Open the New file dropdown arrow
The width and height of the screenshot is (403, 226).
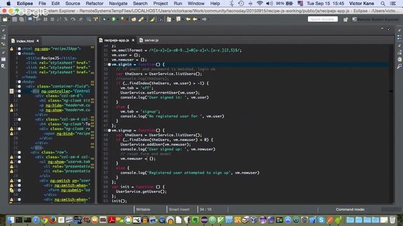(9, 19)
